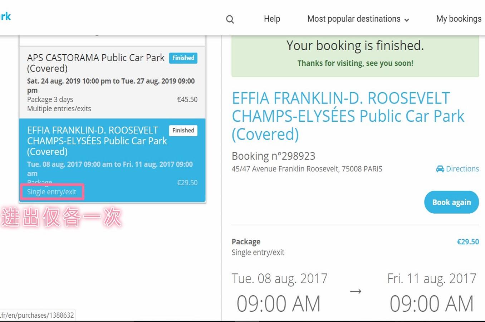Click the Most popular destinations chevron arrow
Screen dimensions: 485x322
pos(406,20)
